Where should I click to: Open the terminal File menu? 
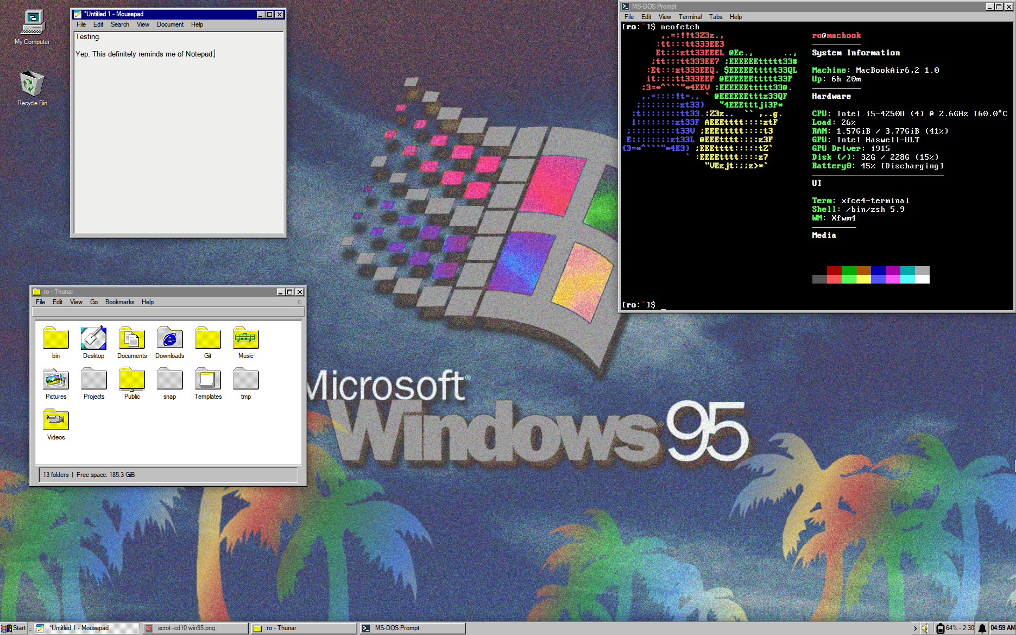629,17
